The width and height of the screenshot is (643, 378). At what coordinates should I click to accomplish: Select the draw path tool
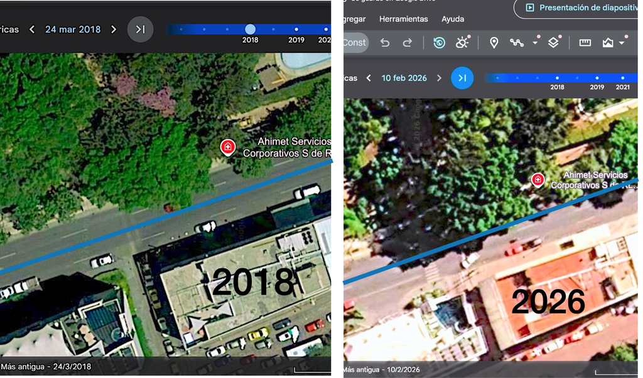pyautogui.click(x=517, y=43)
